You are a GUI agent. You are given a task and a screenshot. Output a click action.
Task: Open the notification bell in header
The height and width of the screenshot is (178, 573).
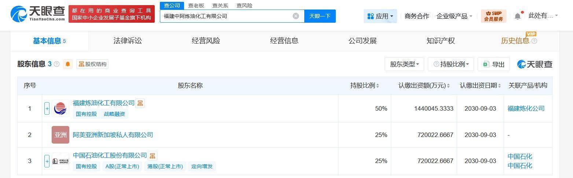click(518, 16)
